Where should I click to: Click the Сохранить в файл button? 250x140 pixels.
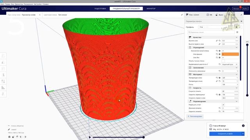(225, 134)
